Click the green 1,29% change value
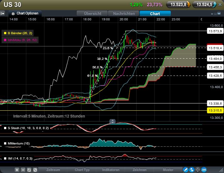 tap(136, 5)
